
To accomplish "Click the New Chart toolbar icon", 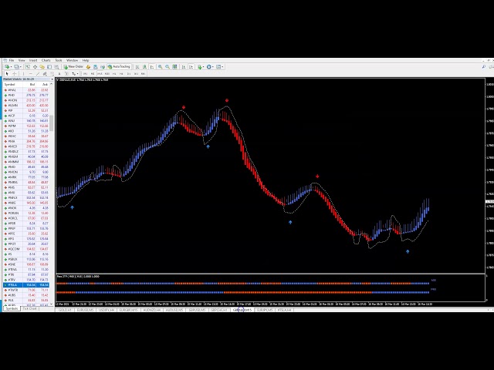I will tap(6, 67).
